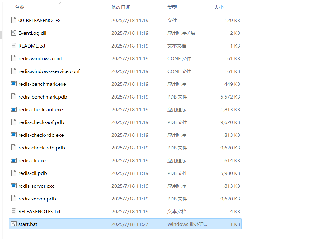
Task: Sort files by the 名称 column header
Action: coord(20,7)
